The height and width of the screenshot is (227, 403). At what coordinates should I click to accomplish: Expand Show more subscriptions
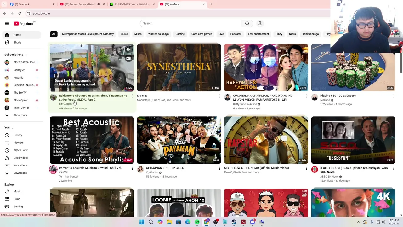[22, 115]
